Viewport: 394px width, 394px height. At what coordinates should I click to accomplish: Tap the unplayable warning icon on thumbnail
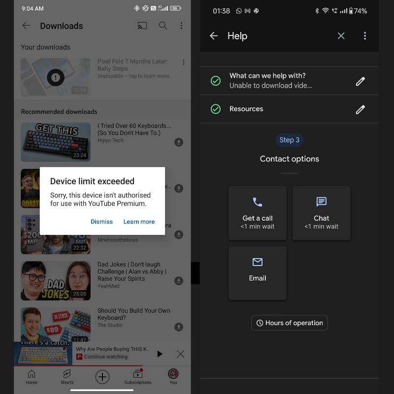[x=56, y=77]
